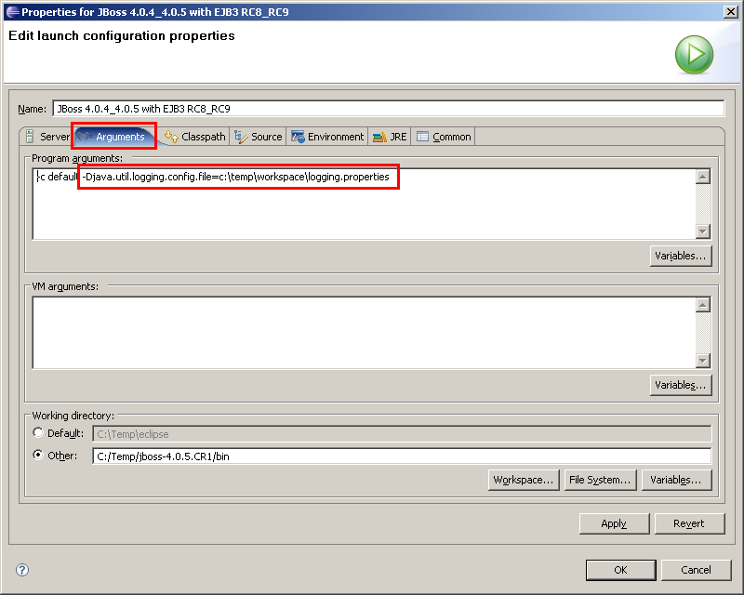Click the disabled Default directory path field

pos(402,433)
